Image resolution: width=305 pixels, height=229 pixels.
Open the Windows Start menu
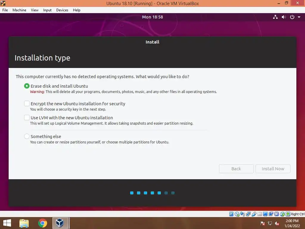point(7,223)
